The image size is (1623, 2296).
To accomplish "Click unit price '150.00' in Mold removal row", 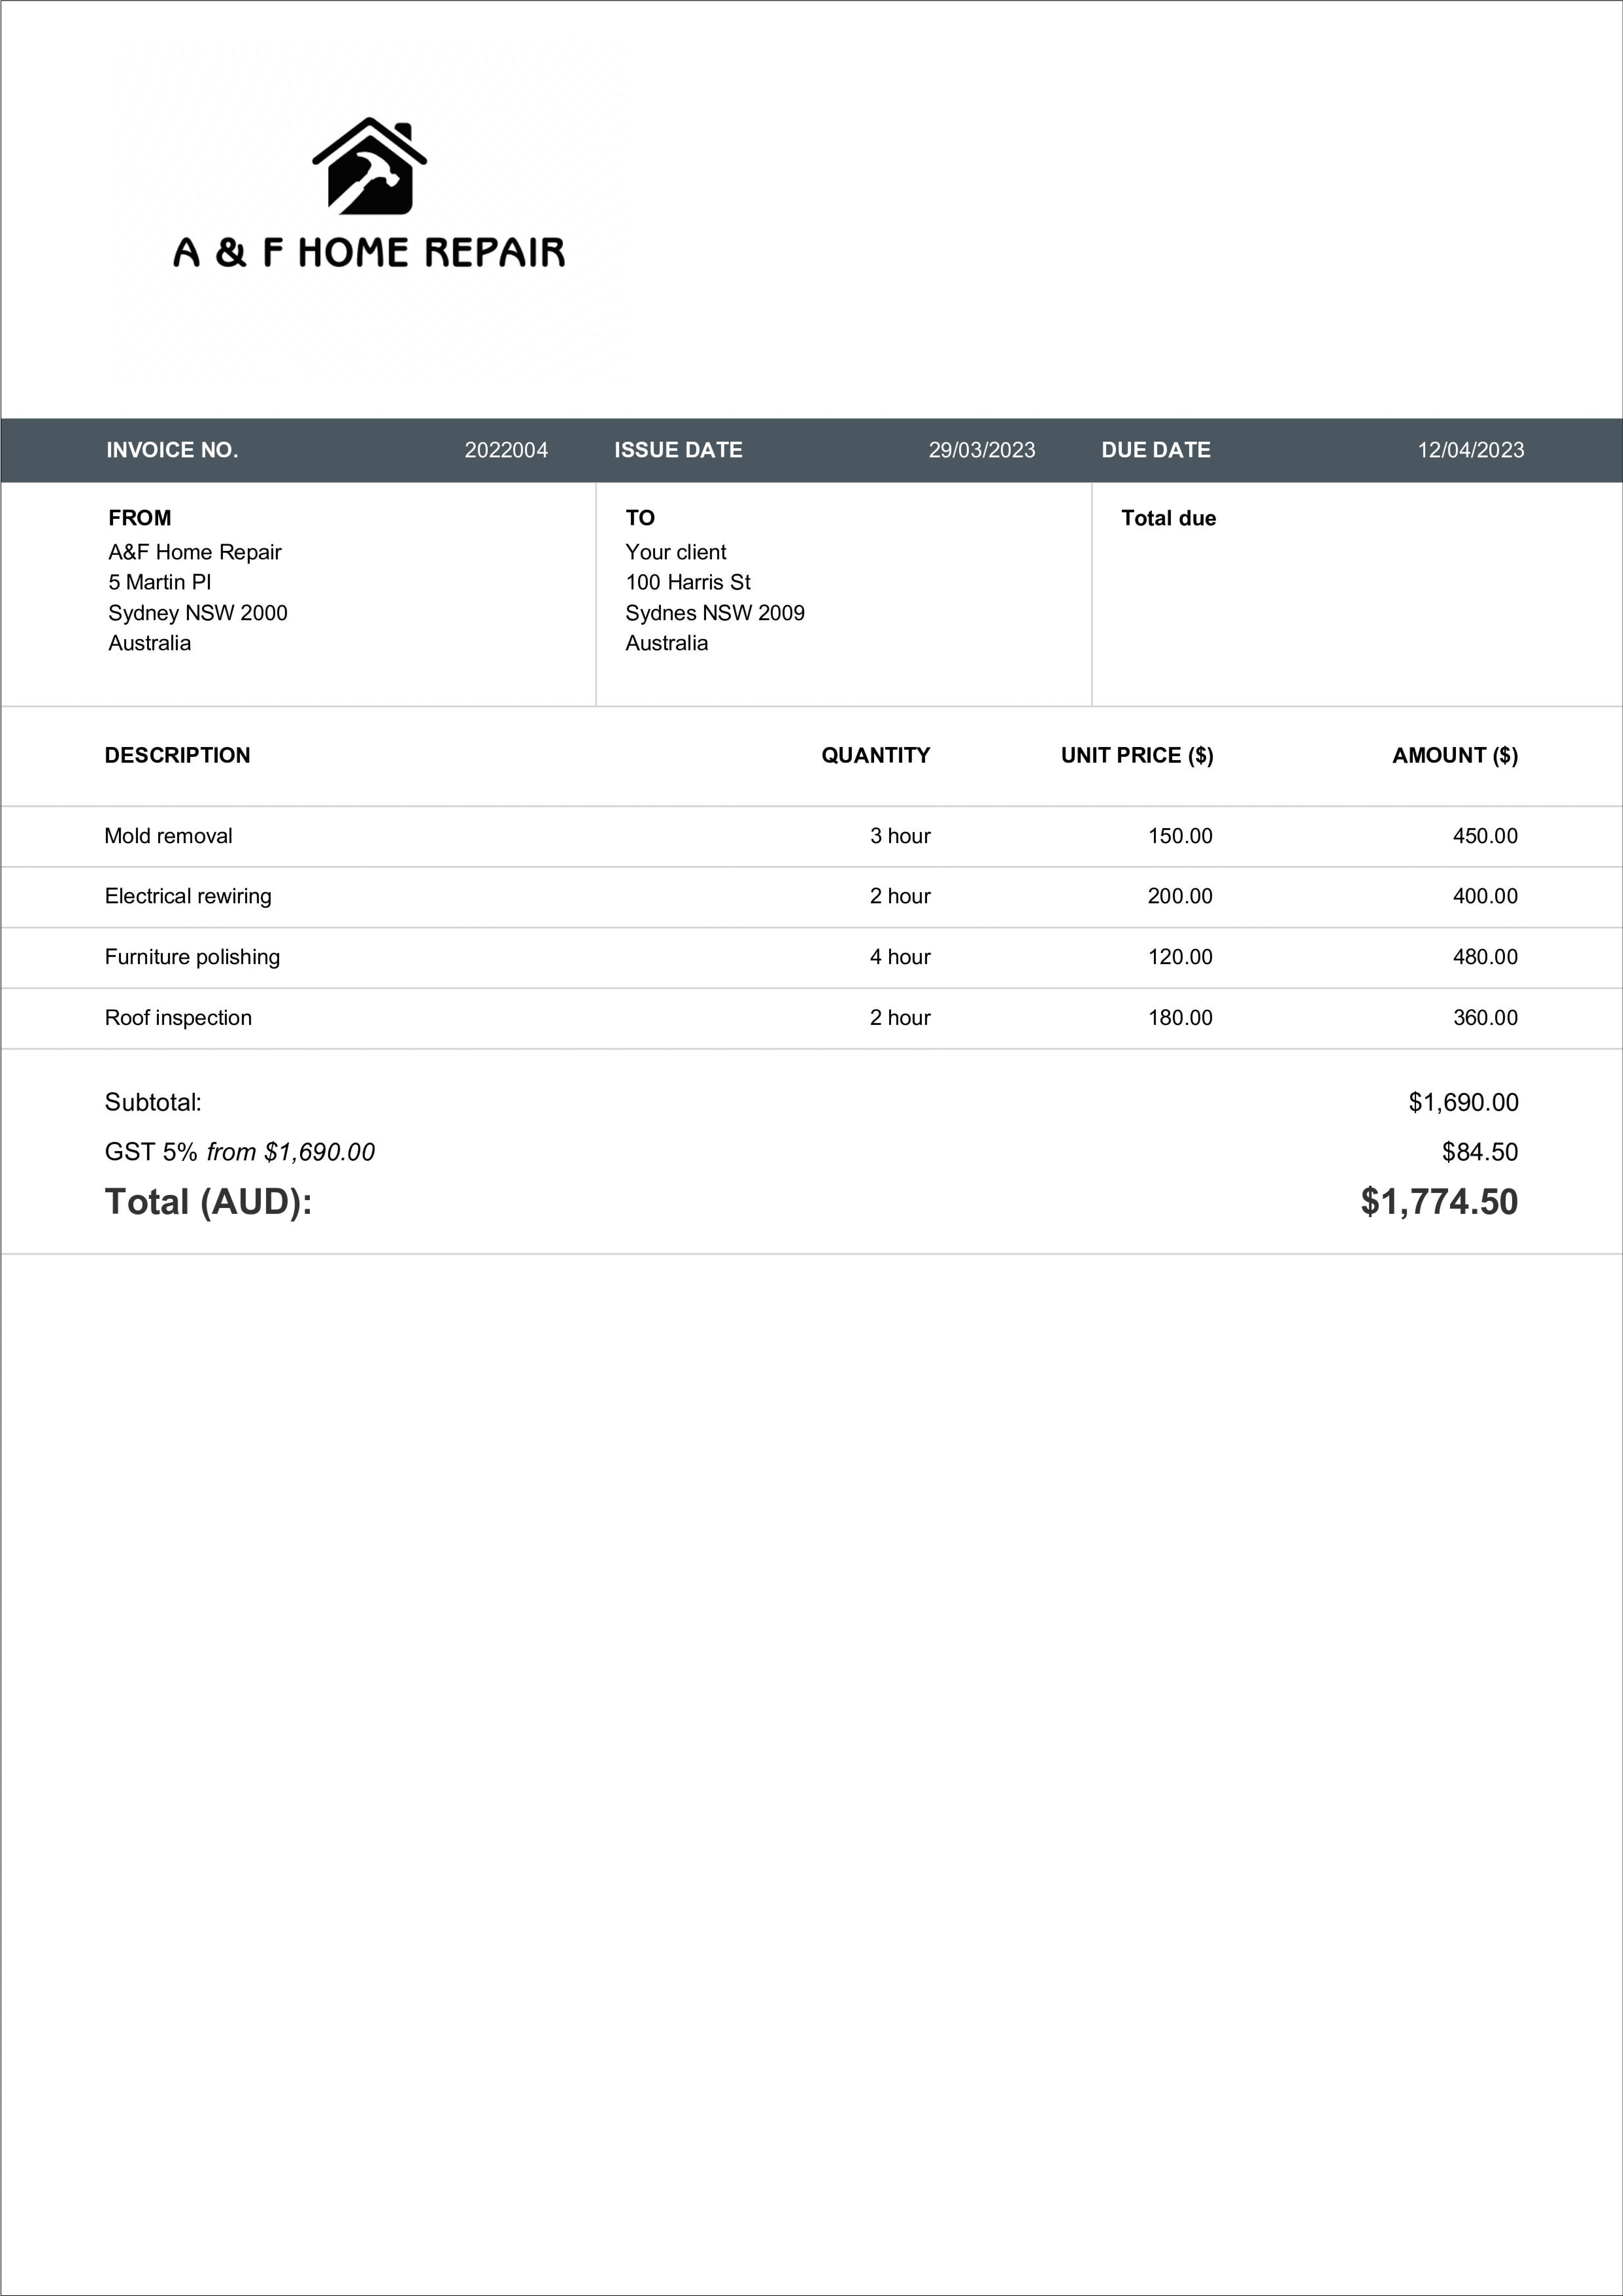I will pos(1180,836).
